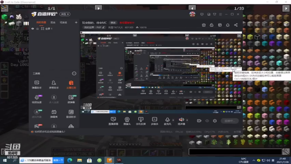
Task: Click the stream preview area
Action: coord(161,73)
